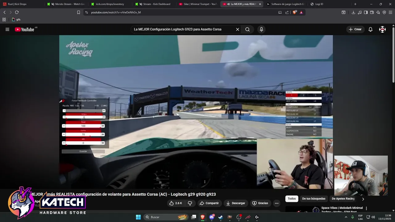Open options menu for Space Vibes video

(366, 208)
